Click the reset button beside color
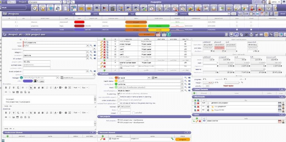The image size is (286, 142). click(42, 81)
